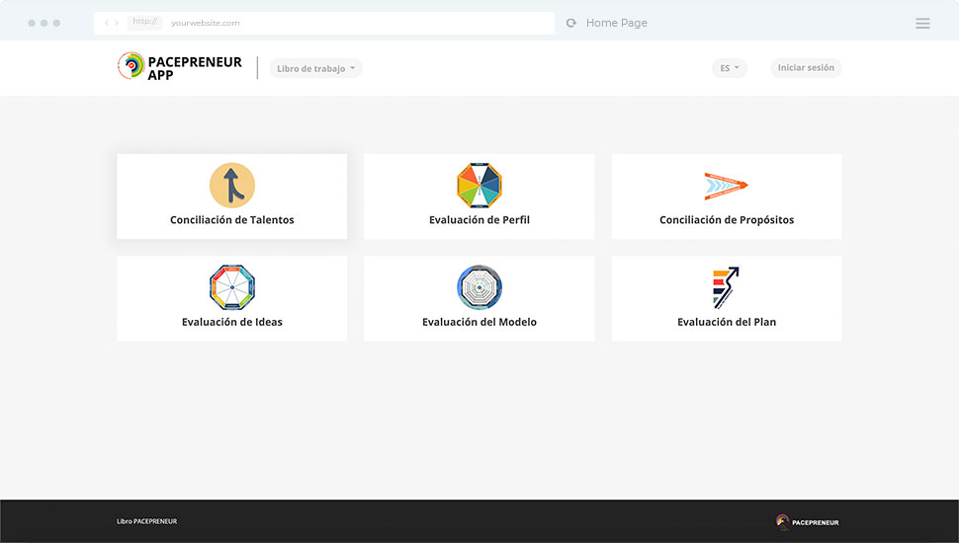Go forward with the browser forward arrow

pyautogui.click(x=118, y=23)
